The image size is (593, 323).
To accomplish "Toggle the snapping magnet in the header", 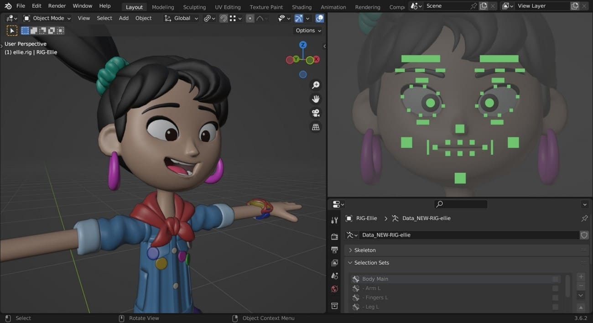I will click(223, 18).
